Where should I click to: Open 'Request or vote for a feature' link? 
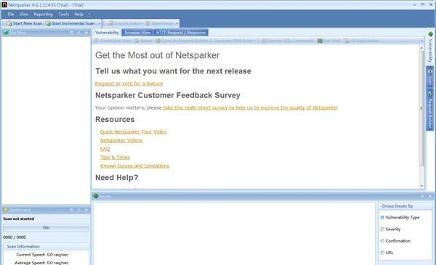coord(129,83)
